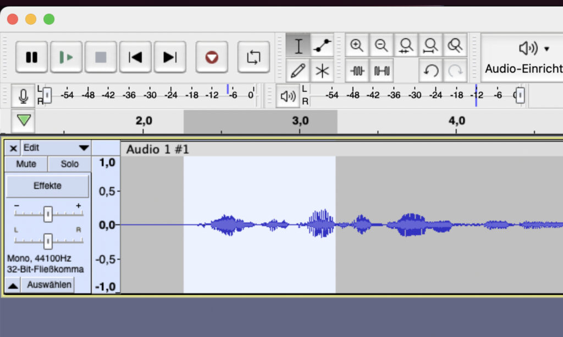Toggle the Loop playback button
The width and height of the screenshot is (563, 337).
253,57
